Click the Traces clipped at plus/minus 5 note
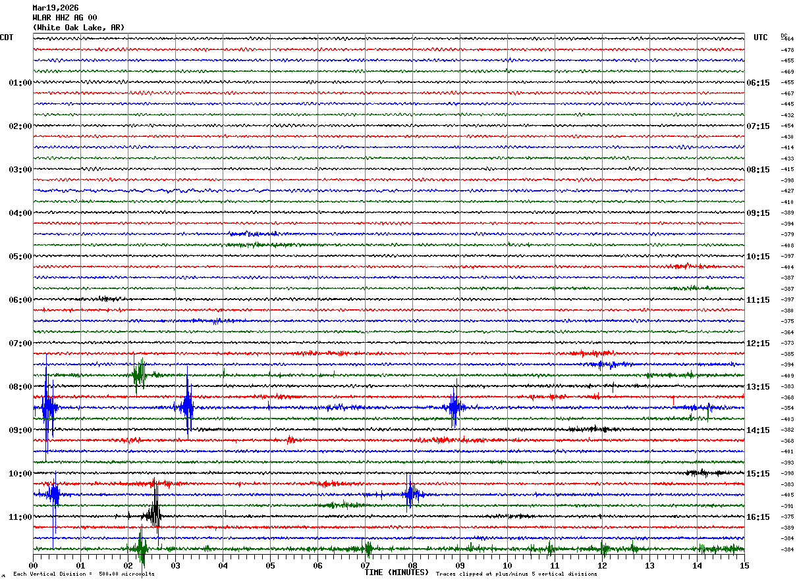797x583 pixels. pos(516,574)
